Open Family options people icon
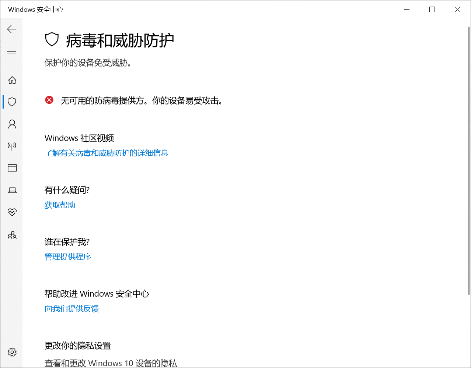471x368 pixels. (12, 235)
